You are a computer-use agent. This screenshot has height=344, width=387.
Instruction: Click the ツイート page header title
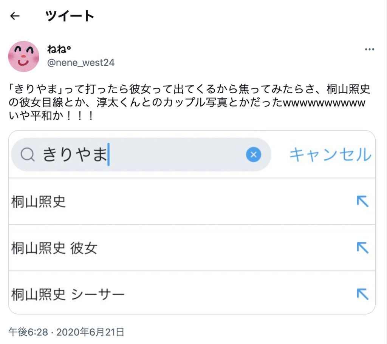coord(70,16)
